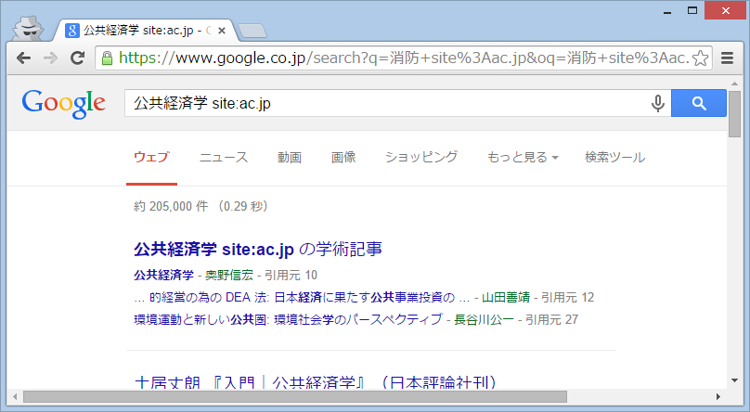Click the browser back arrow
Image resolution: width=750 pixels, height=412 pixels.
pyautogui.click(x=23, y=58)
